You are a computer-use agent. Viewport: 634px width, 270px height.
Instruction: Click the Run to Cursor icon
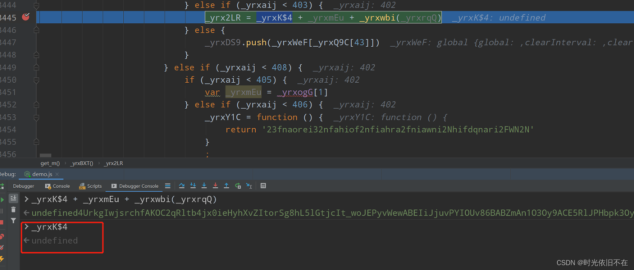tap(249, 186)
